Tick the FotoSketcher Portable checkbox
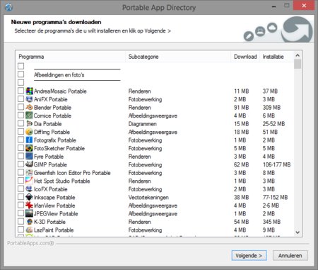Image resolution: width=318 pixels, height=270 pixels. 21,148
